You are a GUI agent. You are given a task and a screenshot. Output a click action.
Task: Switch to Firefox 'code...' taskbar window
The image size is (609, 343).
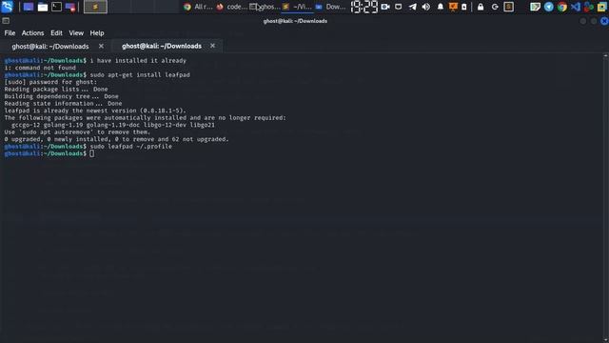(232, 7)
